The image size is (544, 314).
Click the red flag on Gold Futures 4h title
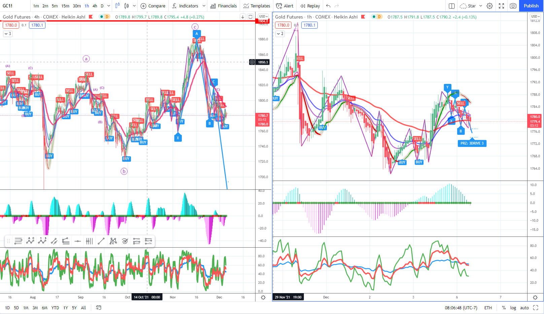tap(91, 17)
